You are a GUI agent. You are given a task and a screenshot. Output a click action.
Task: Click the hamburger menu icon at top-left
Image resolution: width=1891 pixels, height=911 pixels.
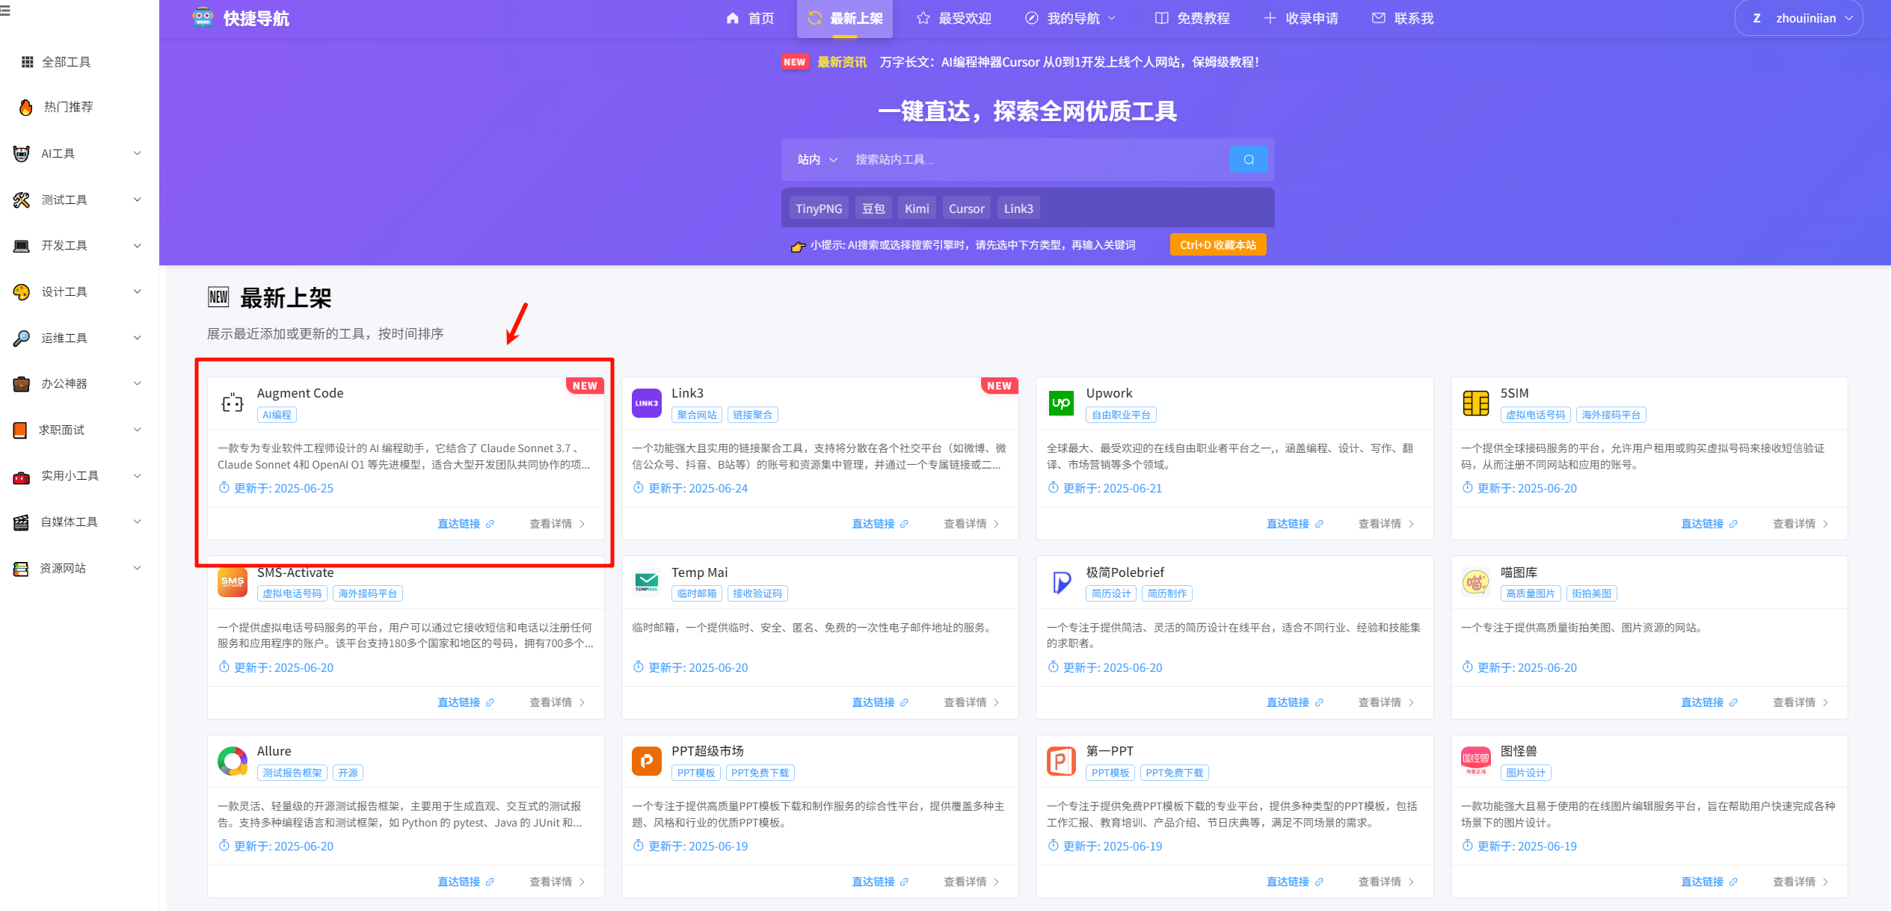[x=5, y=11]
